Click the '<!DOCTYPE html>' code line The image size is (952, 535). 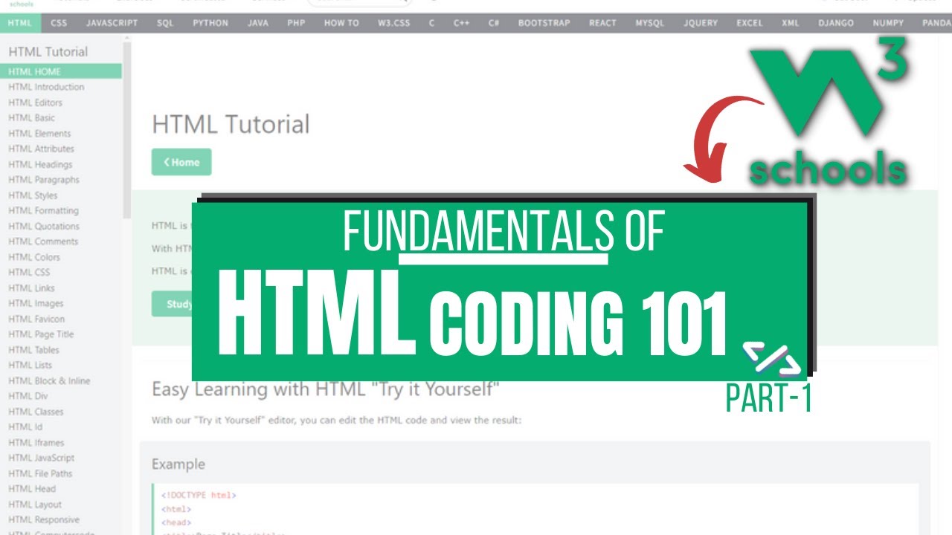click(199, 495)
